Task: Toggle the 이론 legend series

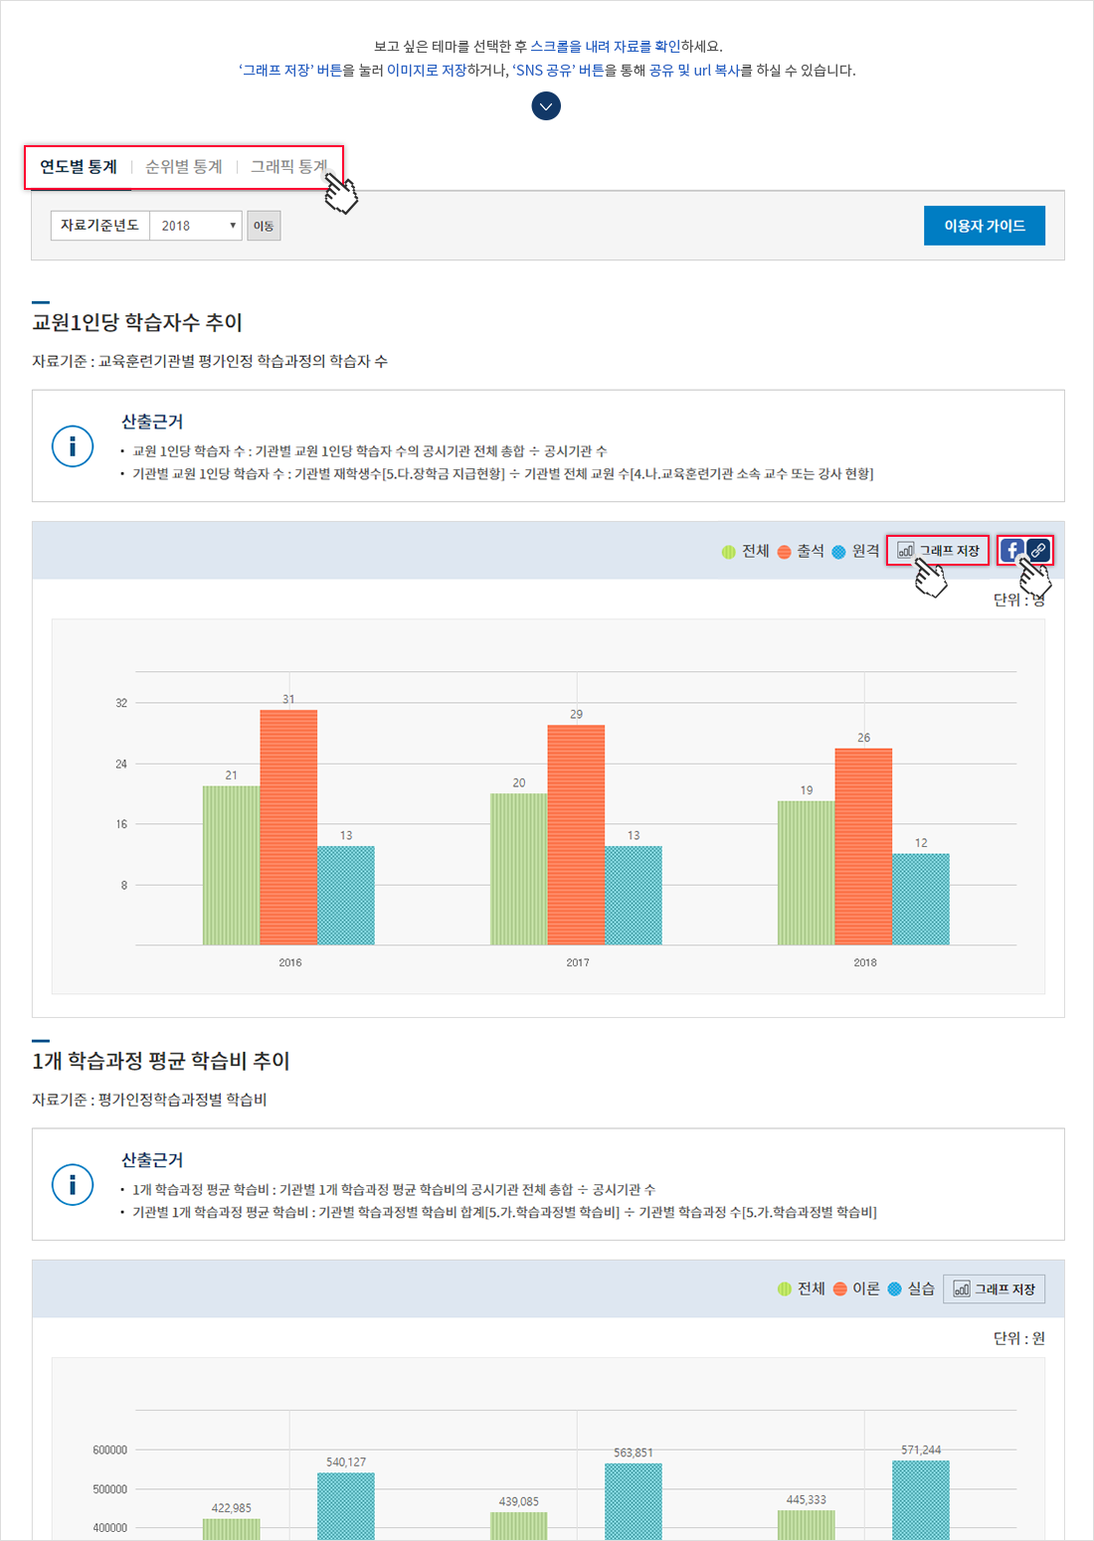Action: pos(856,1288)
